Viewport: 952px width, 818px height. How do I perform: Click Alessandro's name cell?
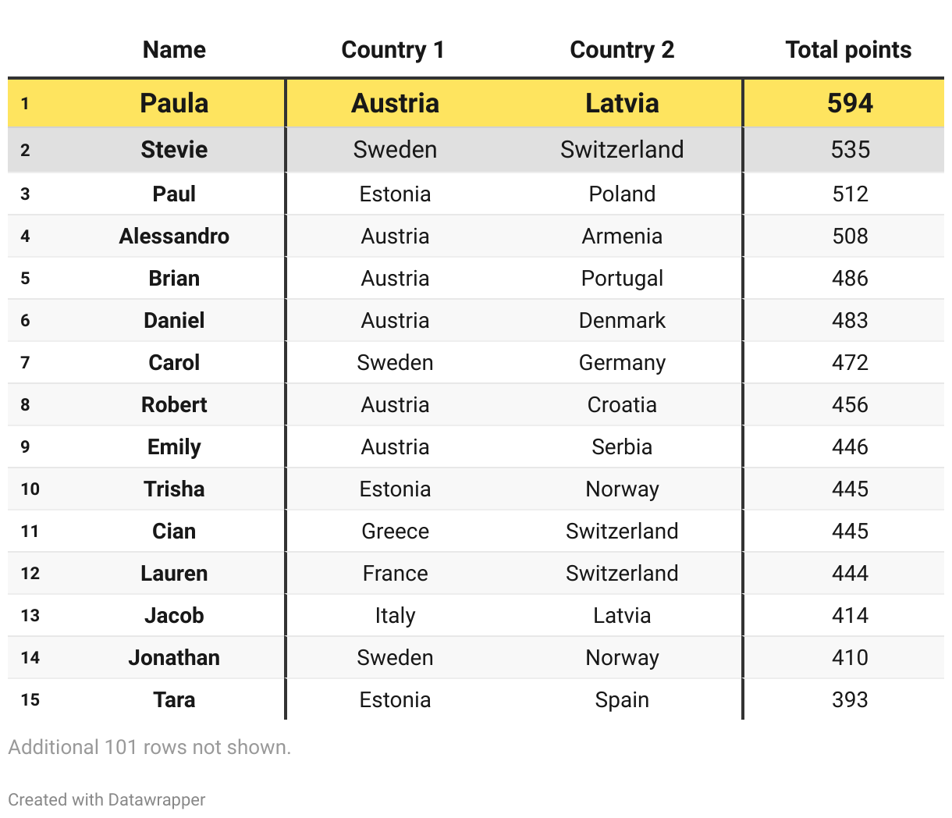[x=174, y=237]
